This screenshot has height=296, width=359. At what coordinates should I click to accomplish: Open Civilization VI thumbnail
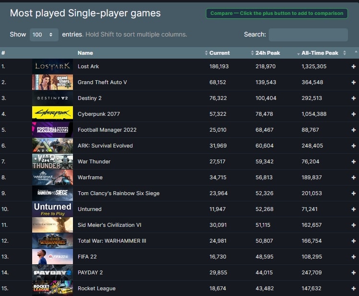tap(52, 225)
